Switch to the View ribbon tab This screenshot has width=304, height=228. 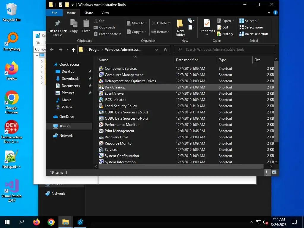105,13
